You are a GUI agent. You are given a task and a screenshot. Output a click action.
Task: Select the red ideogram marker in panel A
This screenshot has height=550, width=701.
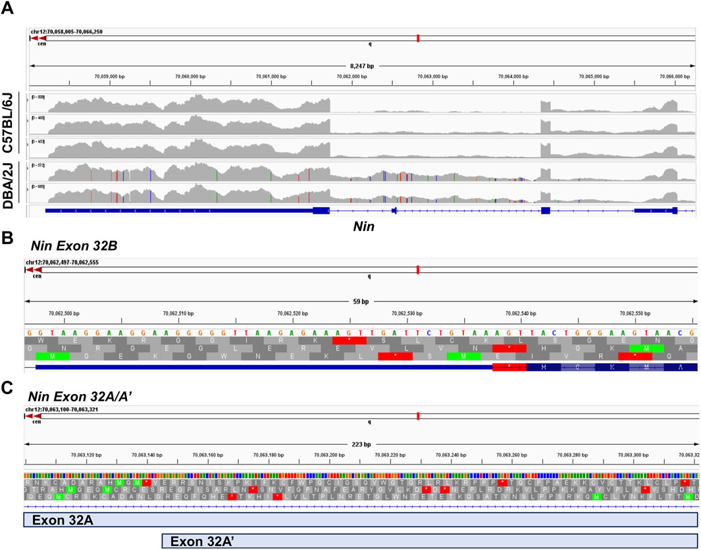[x=417, y=38]
